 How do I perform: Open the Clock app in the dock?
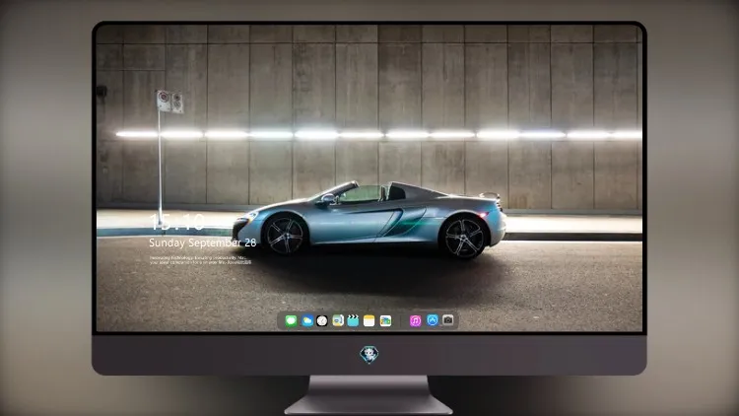pyautogui.click(x=322, y=321)
